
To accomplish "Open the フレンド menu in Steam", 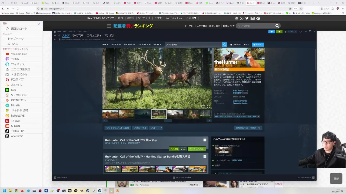I will point(72,32).
